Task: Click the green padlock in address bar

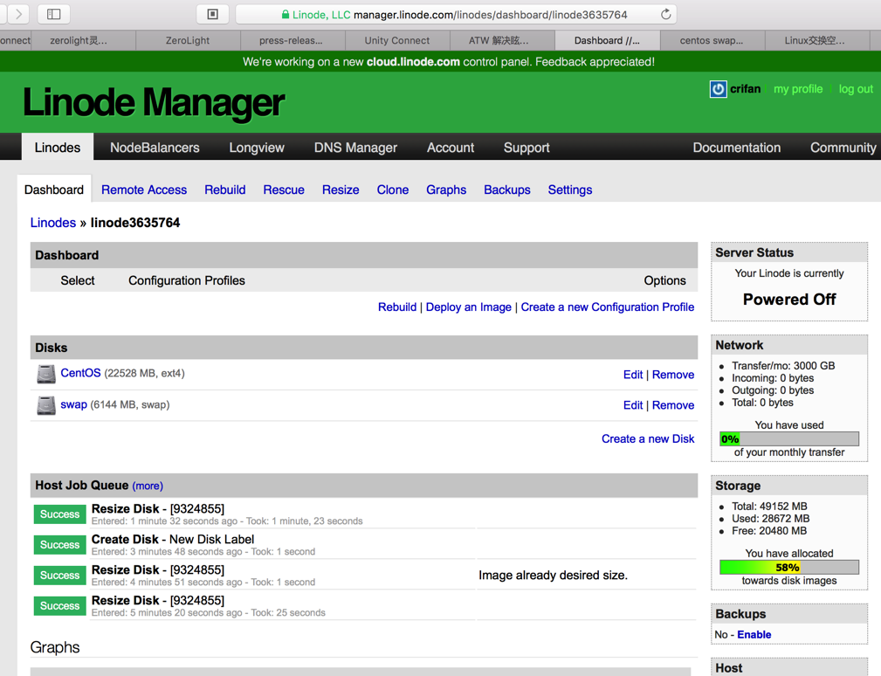Action: tap(286, 15)
